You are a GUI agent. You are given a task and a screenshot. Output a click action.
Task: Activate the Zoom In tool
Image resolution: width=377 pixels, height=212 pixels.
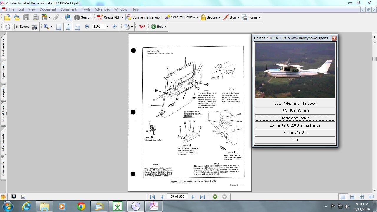point(46,26)
